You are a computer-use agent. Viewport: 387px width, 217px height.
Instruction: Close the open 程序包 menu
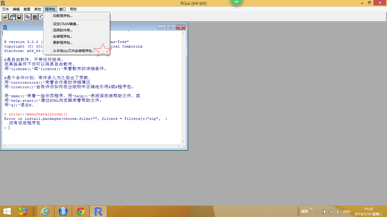pyautogui.click(x=50, y=9)
